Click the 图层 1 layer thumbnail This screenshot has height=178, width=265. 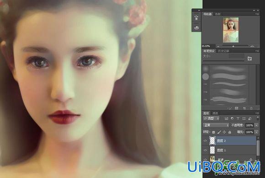point(212,150)
